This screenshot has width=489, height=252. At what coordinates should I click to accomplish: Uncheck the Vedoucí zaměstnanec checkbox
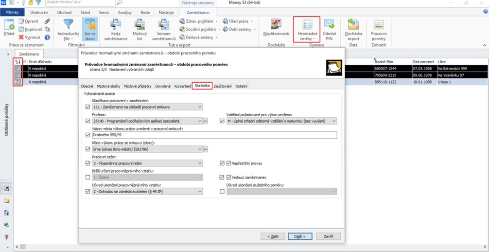(222, 178)
